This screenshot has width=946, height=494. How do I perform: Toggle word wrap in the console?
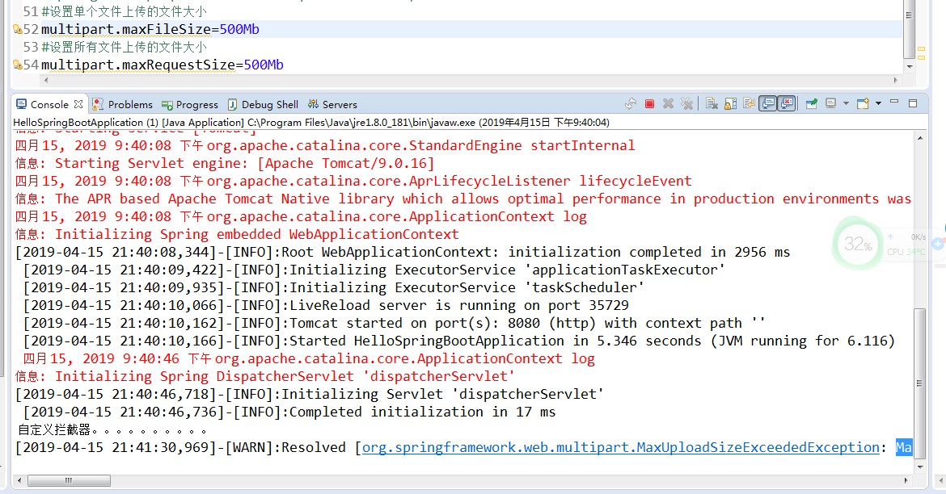[748, 103]
